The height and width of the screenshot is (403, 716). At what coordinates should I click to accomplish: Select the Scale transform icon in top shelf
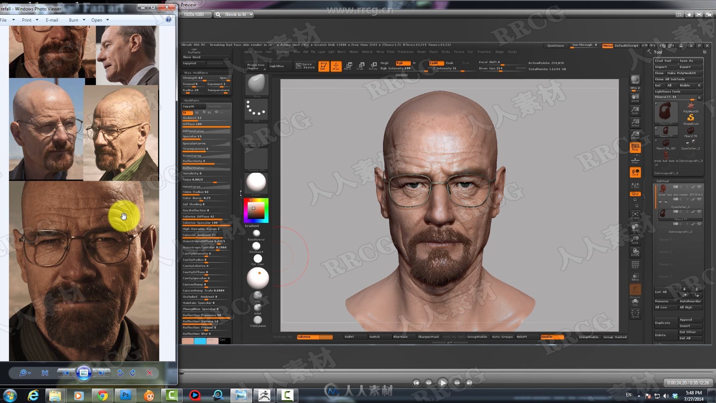tap(360, 66)
